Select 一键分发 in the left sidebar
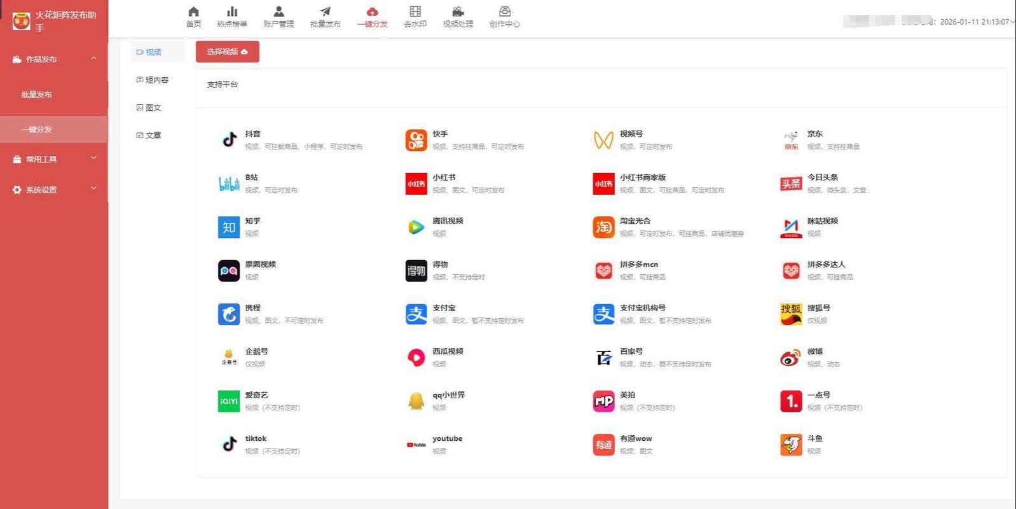The width and height of the screenshot is (1016, 509). (x=54, y=129)
